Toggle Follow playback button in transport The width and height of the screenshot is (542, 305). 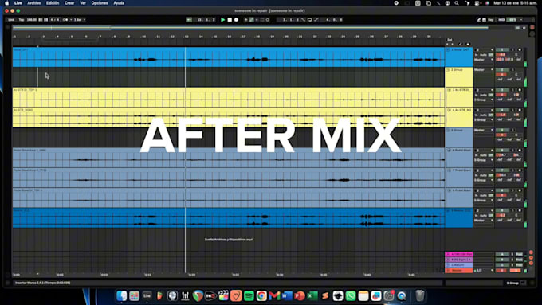(x=189, y=20)
